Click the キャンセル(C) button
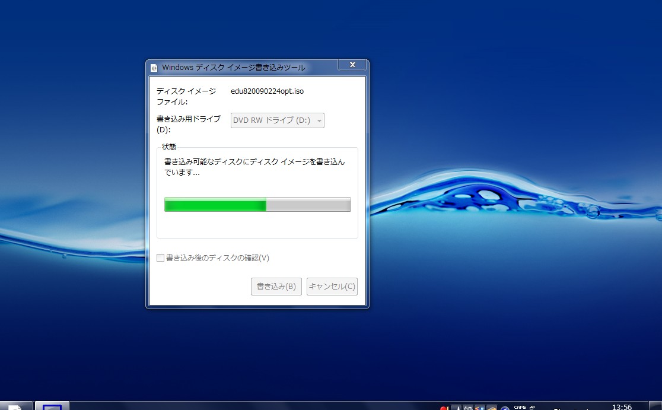 point(332,286)
